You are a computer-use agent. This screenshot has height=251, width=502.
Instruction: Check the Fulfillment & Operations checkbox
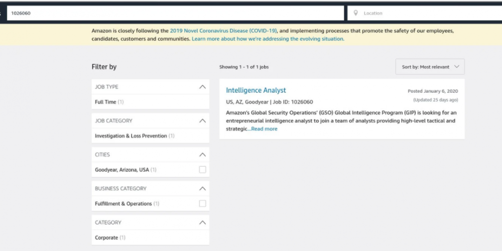(202, 204)
